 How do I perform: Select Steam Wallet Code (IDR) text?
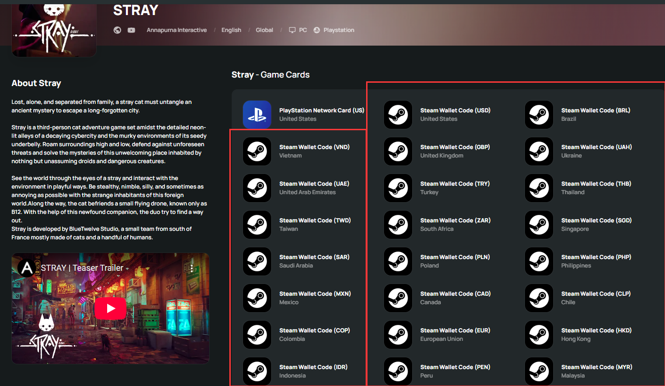[313, 367]
